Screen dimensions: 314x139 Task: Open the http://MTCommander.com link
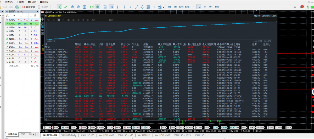point(265,16)
